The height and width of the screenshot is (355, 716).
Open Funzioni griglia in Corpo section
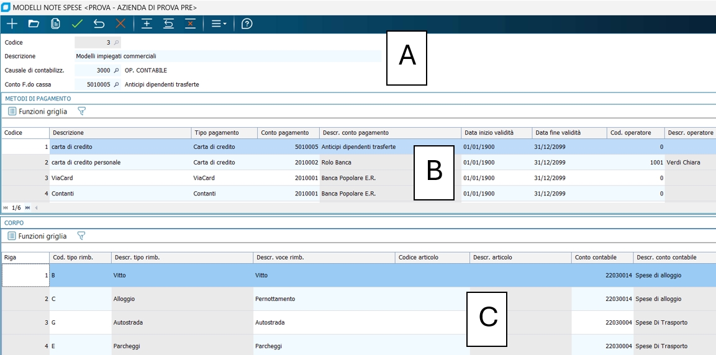tap(37, 236)
